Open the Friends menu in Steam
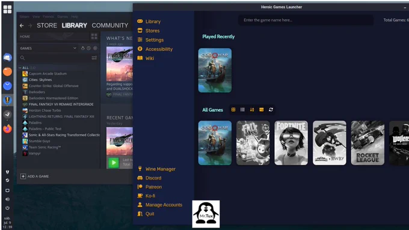409x230 pixels. [49, 17]
